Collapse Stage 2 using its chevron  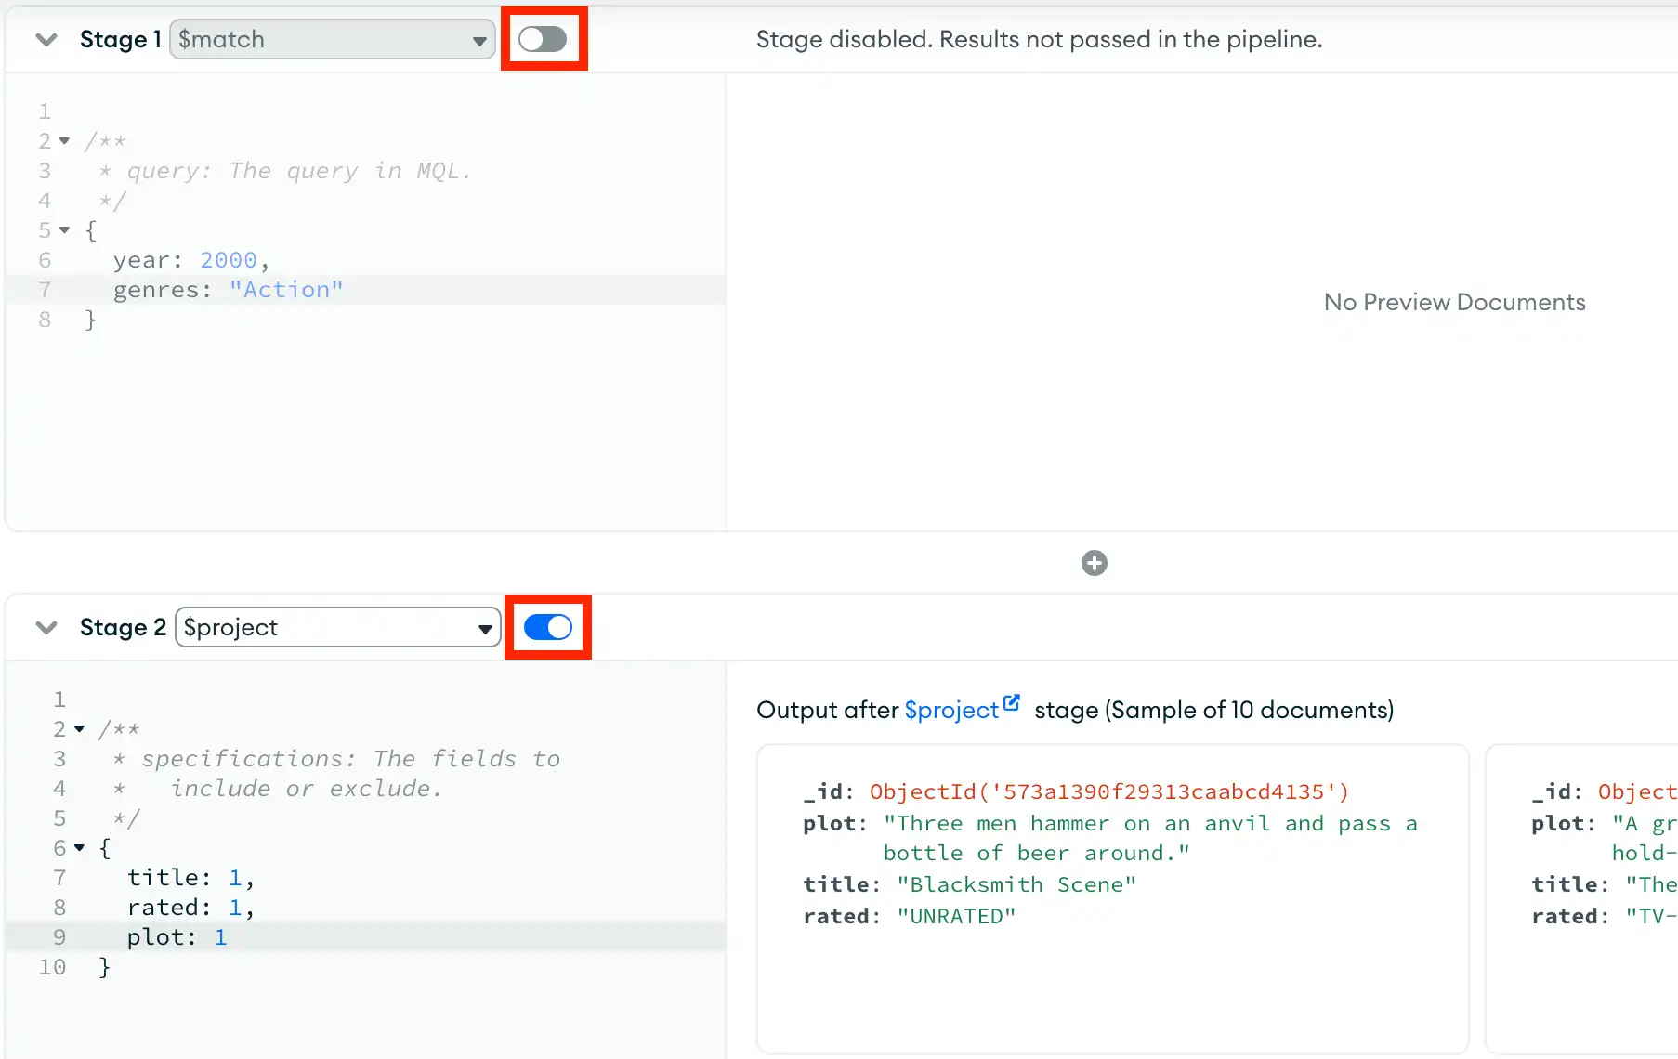click(46, 628)
